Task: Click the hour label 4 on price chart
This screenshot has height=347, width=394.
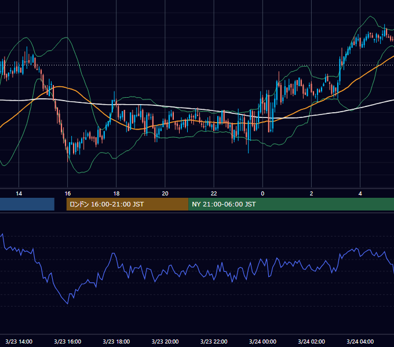Action: pos(360,194)
